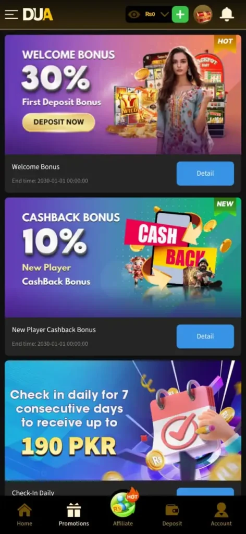The height and width of the screenshot is (534, 246).
Task: Switch to the Deposit wallet tab
Action: tap(172, 515)
